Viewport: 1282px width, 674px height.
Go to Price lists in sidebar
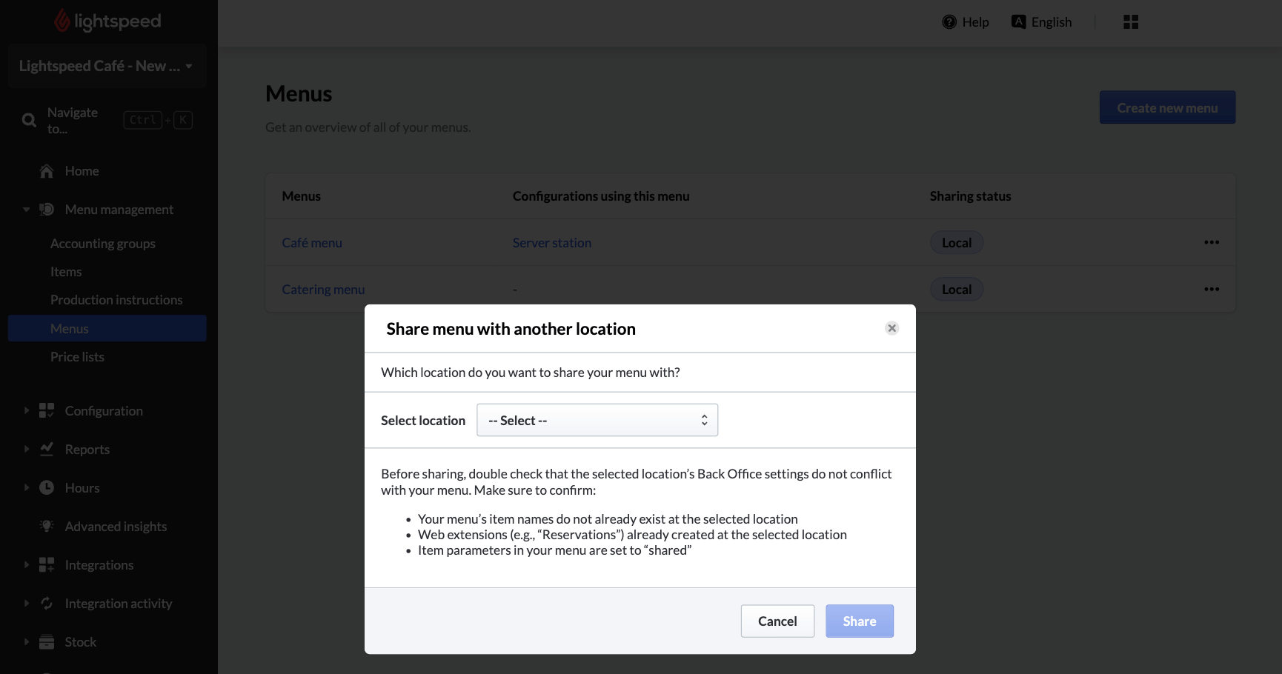(x=77, y=357)
